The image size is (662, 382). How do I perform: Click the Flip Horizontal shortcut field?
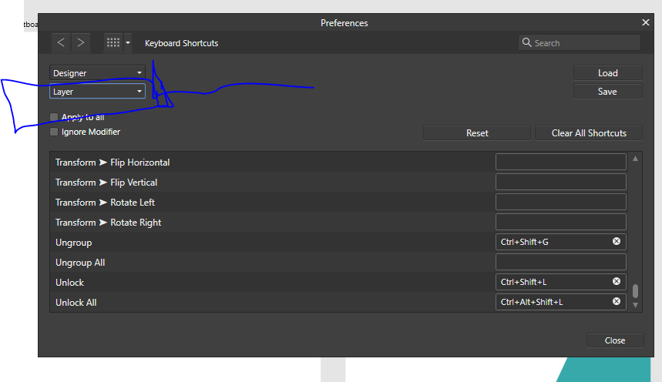point(561,162)
